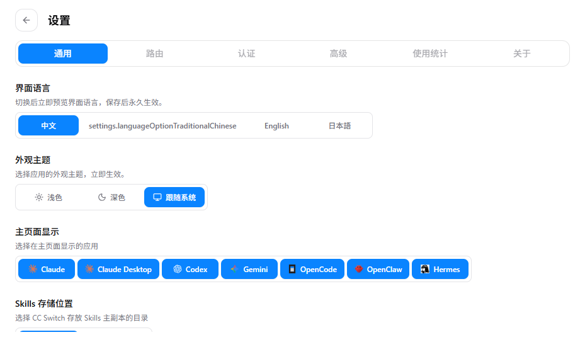Select English as interface language
The image size is (585, 342).
click(276, 125)
